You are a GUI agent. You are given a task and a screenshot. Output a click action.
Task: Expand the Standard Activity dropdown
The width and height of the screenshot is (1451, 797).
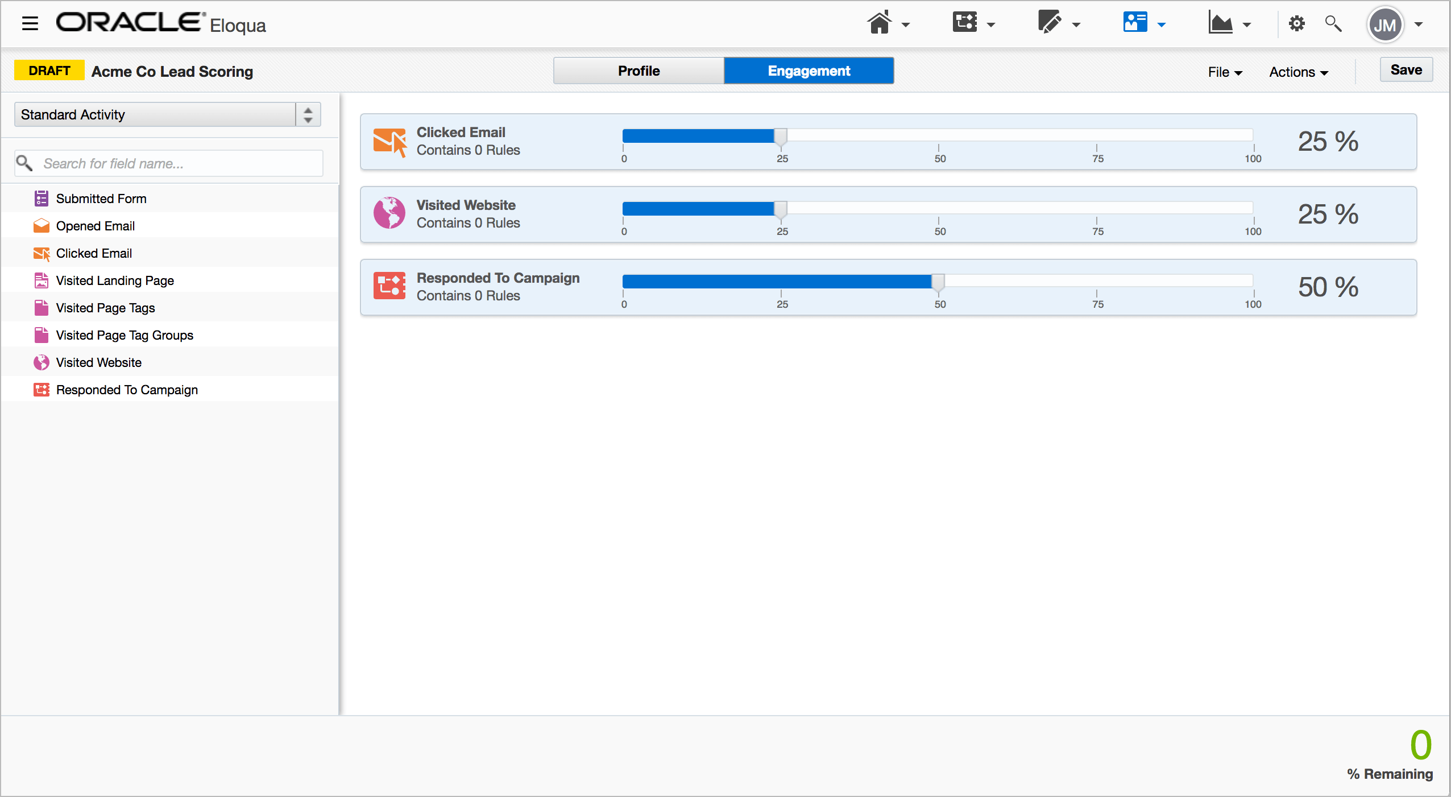coord(168,115)
